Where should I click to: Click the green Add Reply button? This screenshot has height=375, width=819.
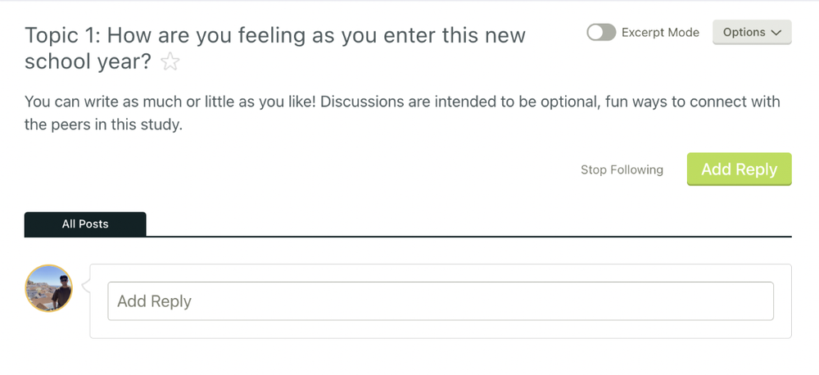click(x=739, y=169)
